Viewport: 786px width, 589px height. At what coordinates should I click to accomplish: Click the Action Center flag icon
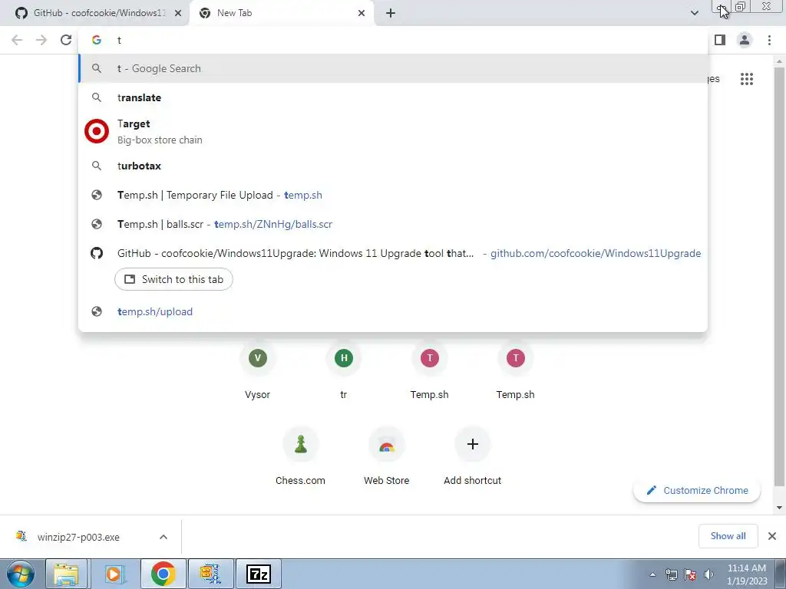tap(690, 574)
